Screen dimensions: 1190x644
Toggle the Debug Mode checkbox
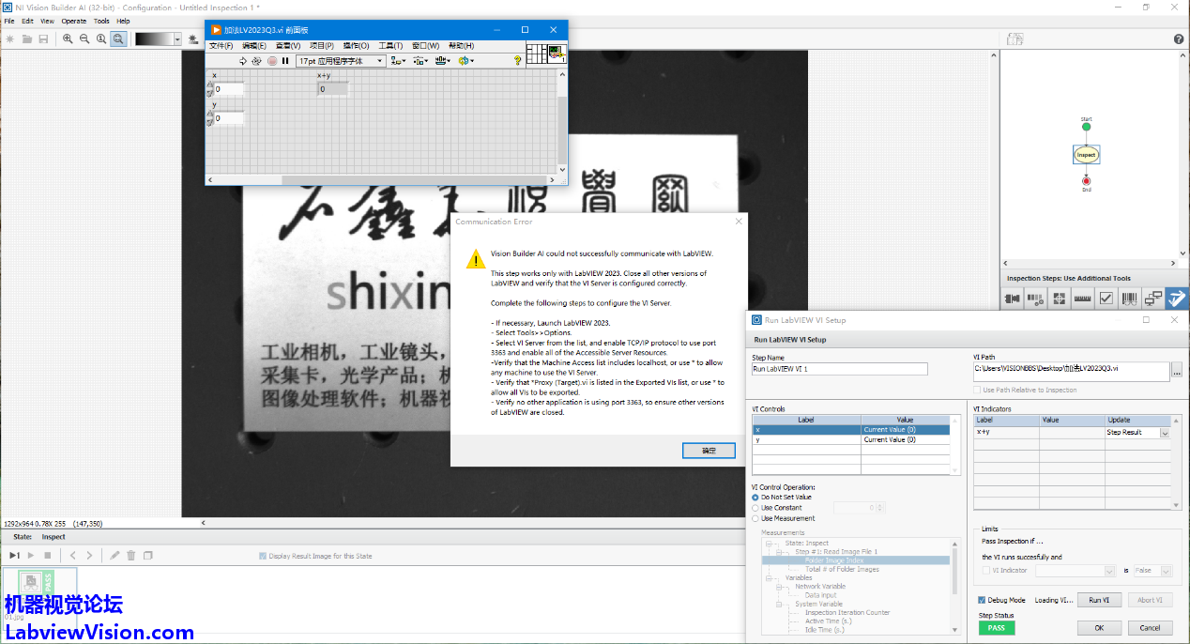tap(982, 600)
